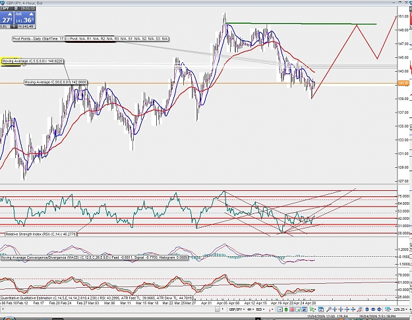Click the chart image icon next to red square
The image size is (412, 320).
tap(298, 309)
